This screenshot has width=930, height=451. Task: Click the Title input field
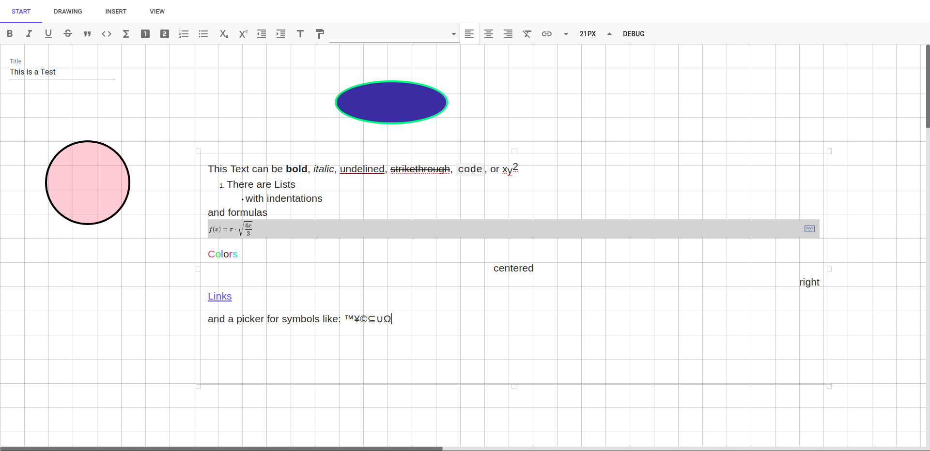point(62,72)
